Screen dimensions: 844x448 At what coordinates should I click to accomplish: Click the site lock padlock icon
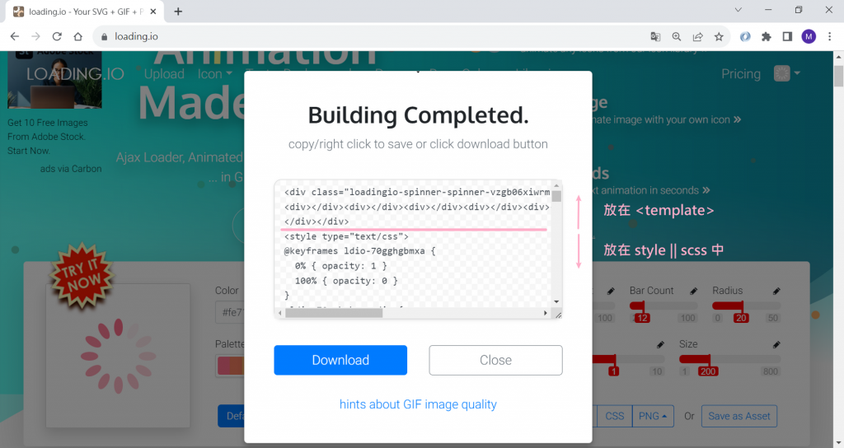click(105, 36)
